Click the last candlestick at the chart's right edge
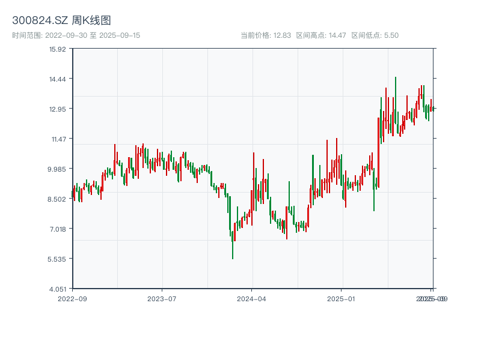481x360 pixels. click(x=433, y=109)
